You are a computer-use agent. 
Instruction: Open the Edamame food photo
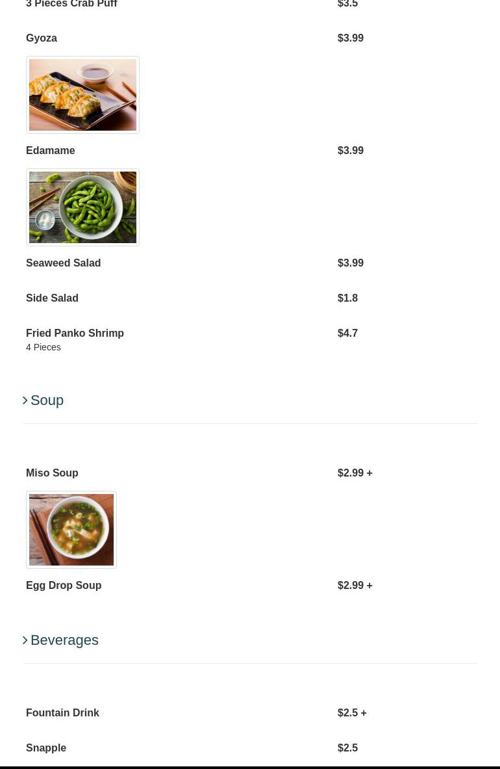(x=82, y=207)
